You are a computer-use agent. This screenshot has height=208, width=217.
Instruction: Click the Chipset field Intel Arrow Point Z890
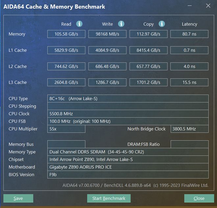tap(128, 159)
